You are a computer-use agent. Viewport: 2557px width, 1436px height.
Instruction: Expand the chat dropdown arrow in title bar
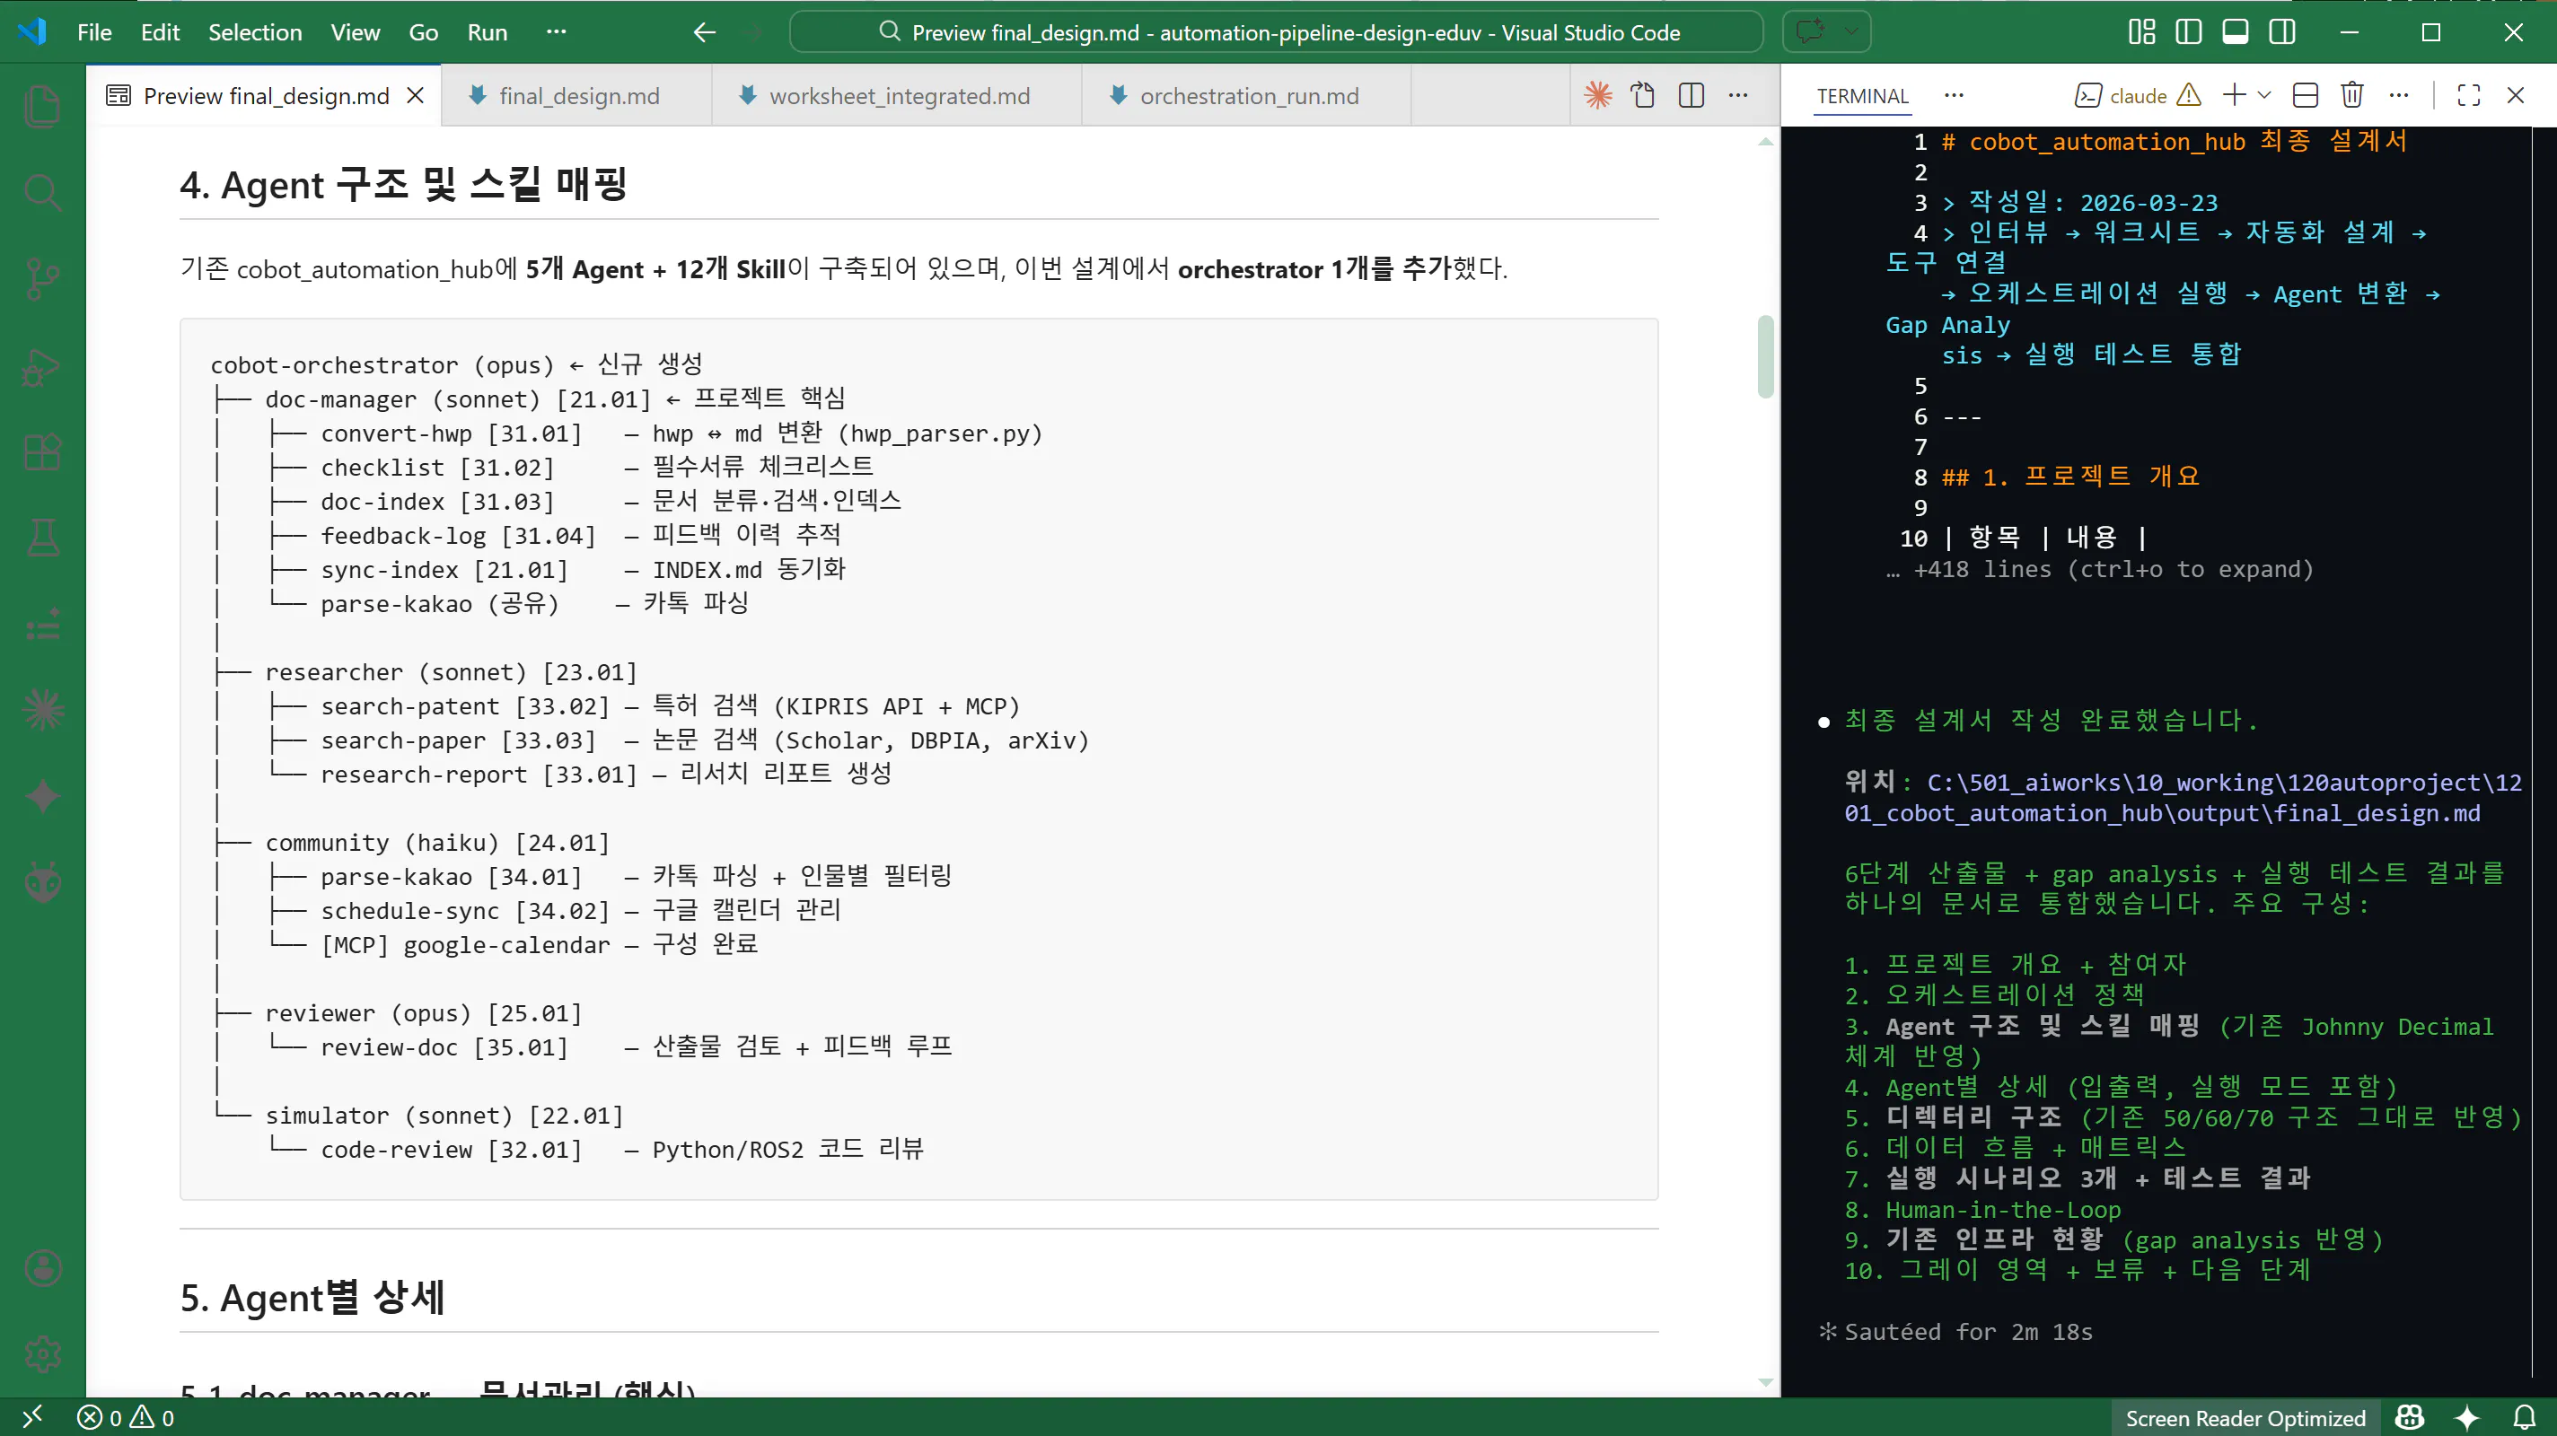click(1850, 31)
